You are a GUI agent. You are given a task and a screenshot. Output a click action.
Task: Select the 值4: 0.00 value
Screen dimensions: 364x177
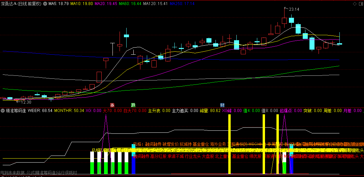252,110
